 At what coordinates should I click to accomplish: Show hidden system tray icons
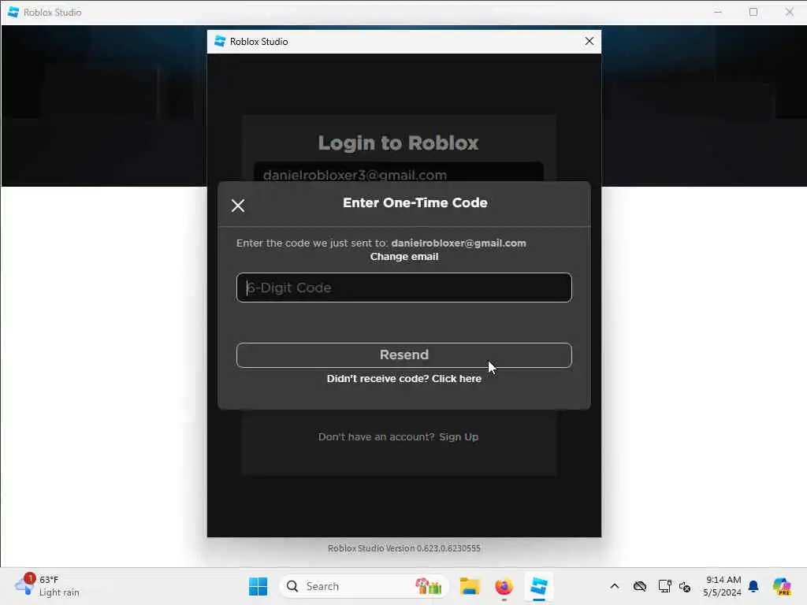point(615,586)
